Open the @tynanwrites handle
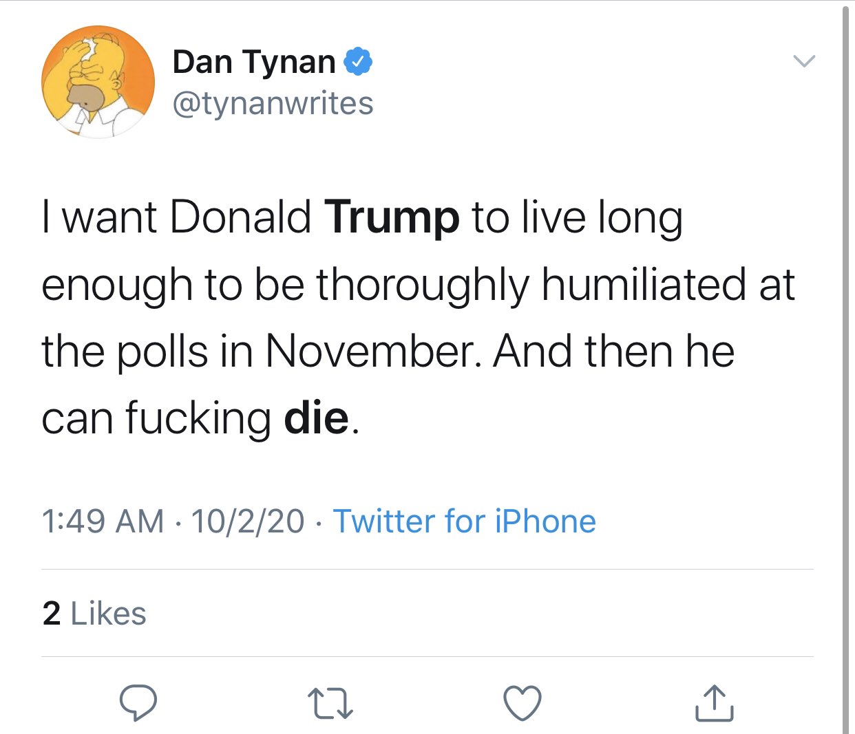 (273, 104)
